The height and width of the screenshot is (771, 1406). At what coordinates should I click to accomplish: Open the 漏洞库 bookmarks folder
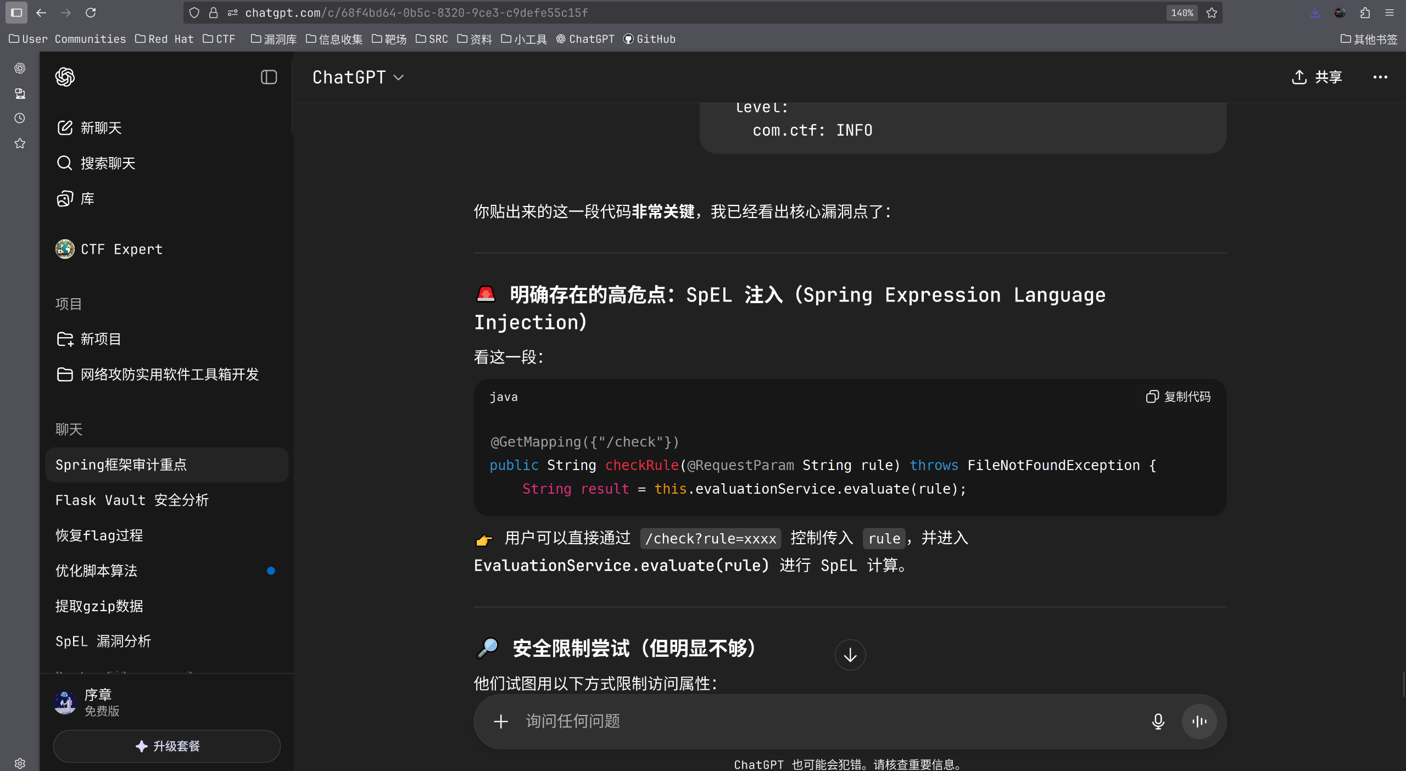[274, 39]
